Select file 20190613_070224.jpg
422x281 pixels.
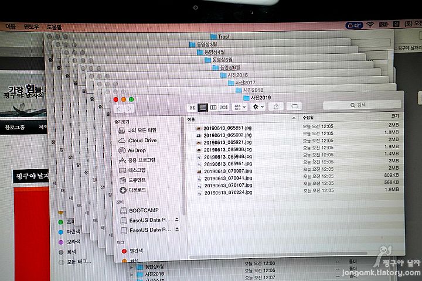[x=228, y=193]
